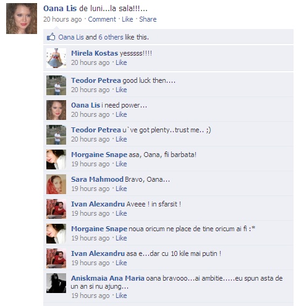The image size is (296, 306).
Task: Like Aniskmaia Ana Maria's last comment
Action: [121, 295]
